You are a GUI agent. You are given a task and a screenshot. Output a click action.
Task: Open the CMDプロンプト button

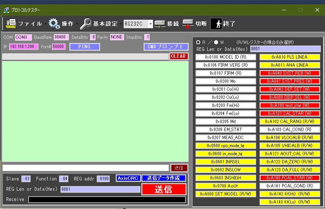coord(166,47)
